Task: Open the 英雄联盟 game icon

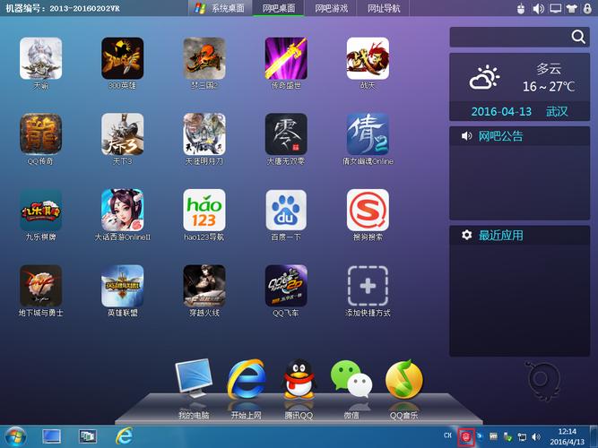Action: 123,287
